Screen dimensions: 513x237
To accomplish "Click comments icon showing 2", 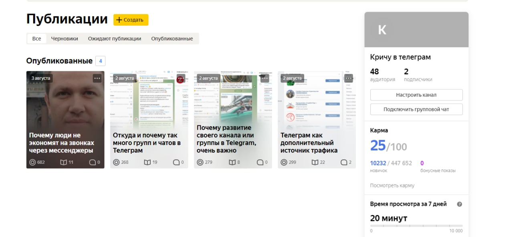I will [x=343, y=162].
